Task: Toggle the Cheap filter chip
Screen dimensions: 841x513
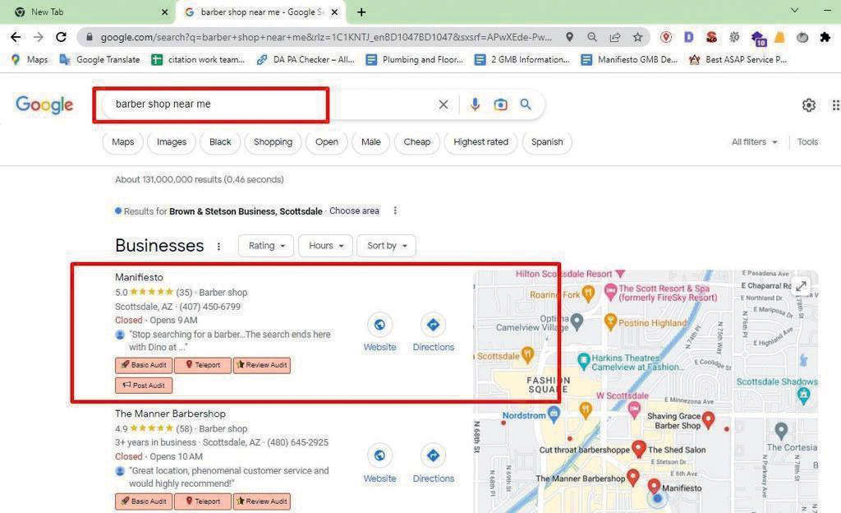Action: [416, 142]
